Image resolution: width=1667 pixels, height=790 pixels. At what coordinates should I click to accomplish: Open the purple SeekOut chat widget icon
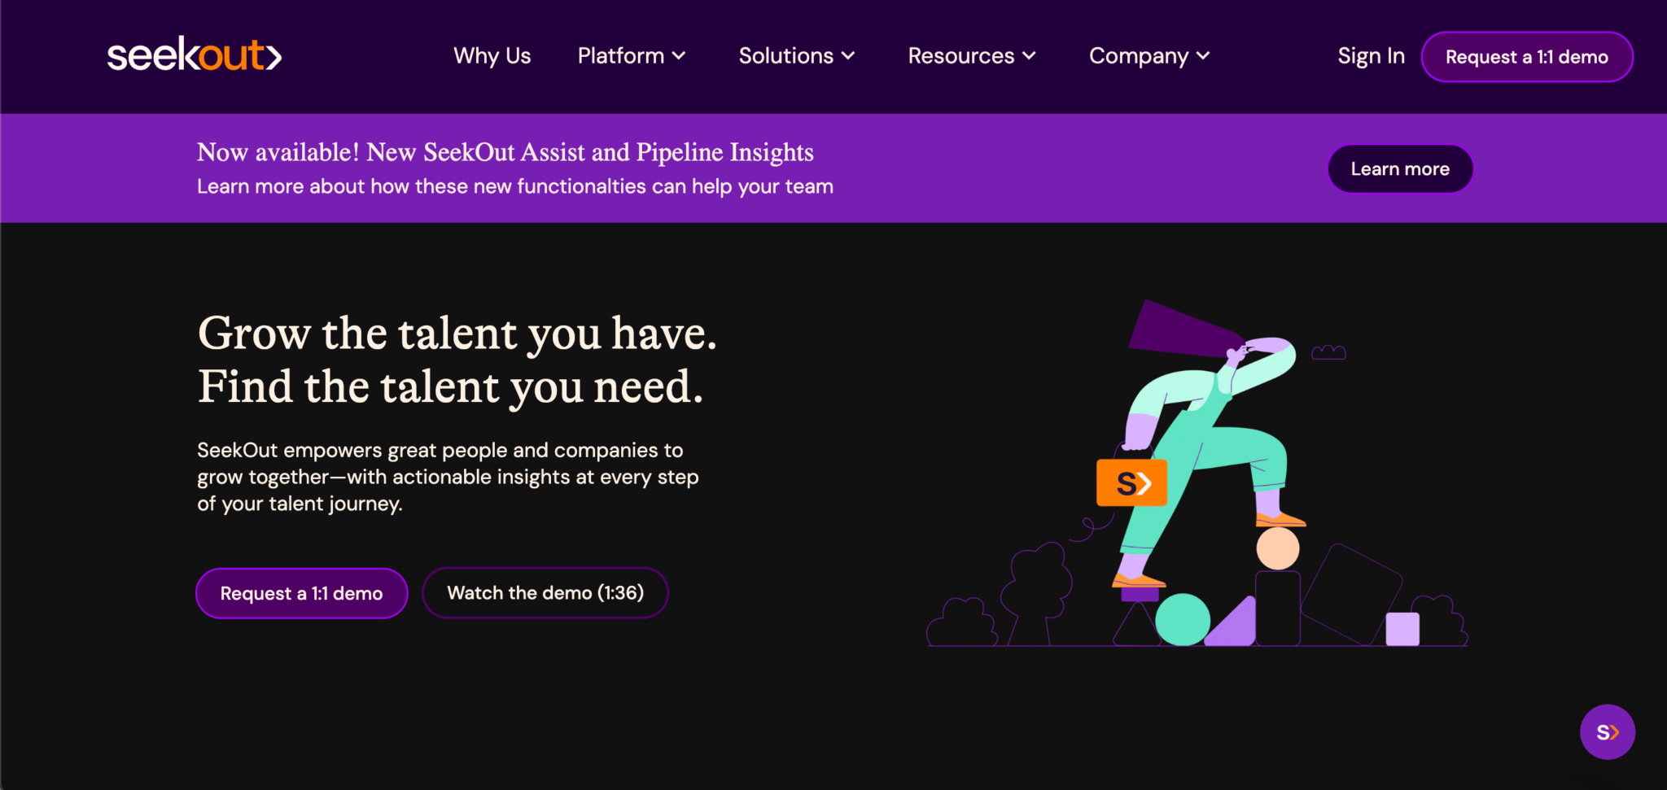pyautogui.click(x=1607, y=731)
